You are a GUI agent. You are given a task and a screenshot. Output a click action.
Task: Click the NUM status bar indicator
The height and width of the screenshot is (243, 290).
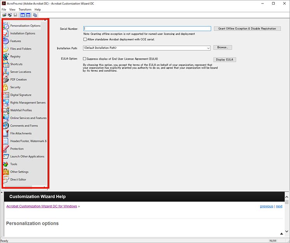click(x=273, y=241)
